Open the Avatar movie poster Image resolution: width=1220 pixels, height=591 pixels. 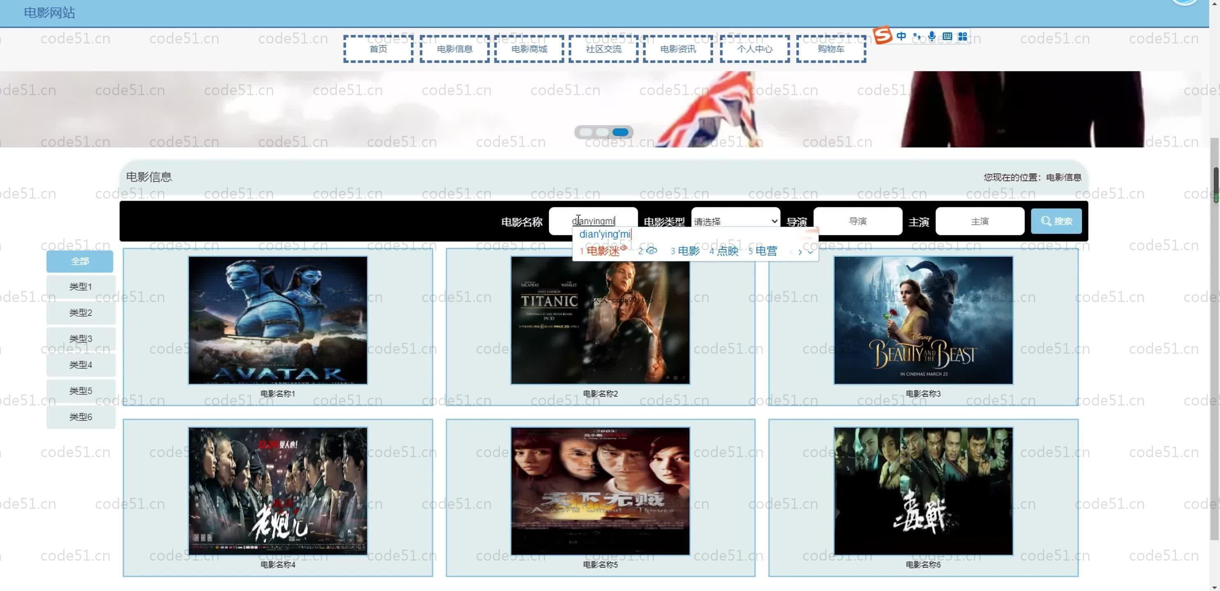pyautogui.click(x=278, y=321)
